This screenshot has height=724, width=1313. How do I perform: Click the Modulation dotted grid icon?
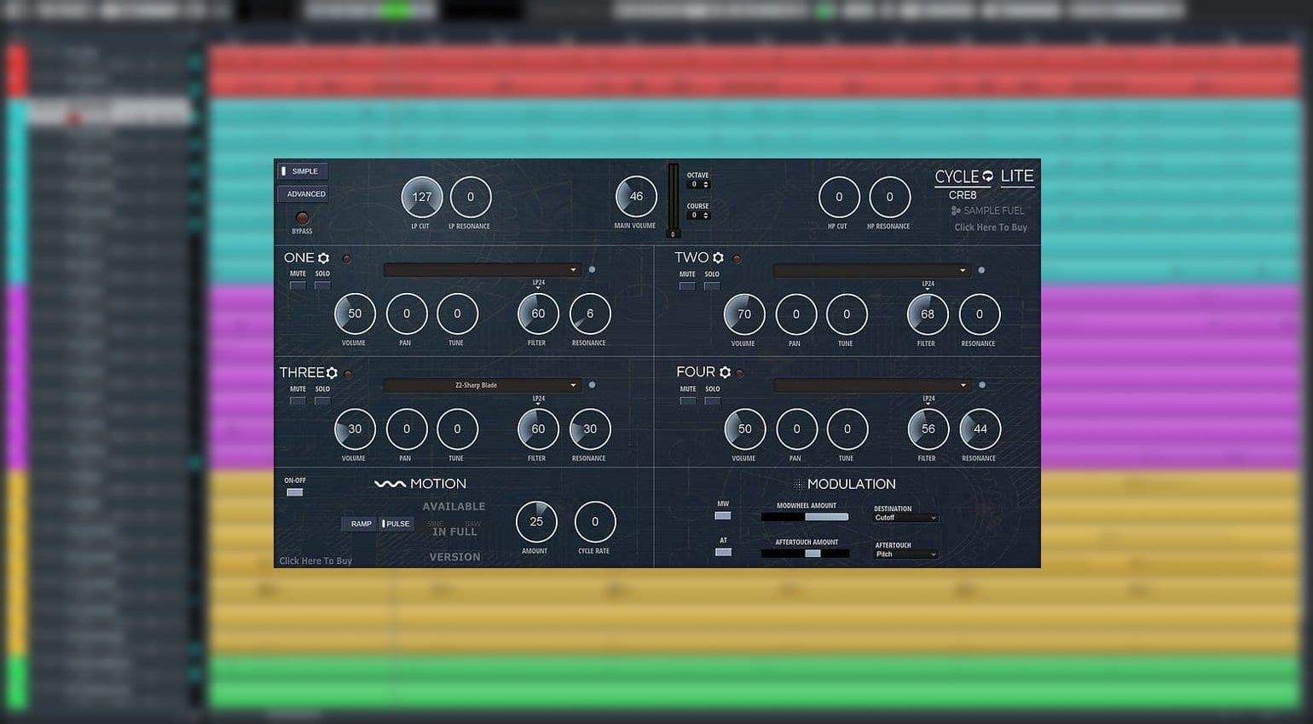pyautogui.click(x=799, y=484)
